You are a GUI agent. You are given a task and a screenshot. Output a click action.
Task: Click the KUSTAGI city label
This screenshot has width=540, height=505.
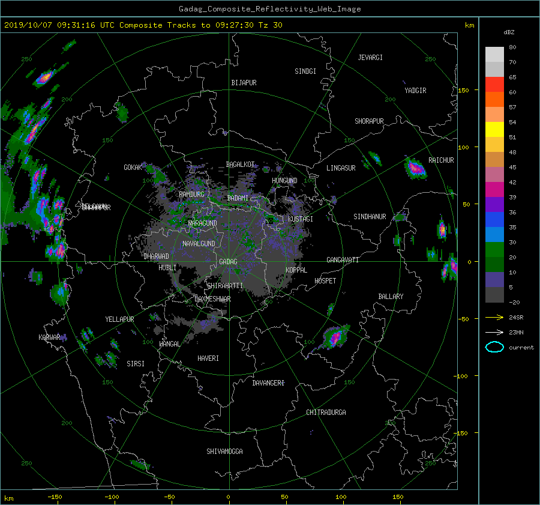tap(301, 219)
